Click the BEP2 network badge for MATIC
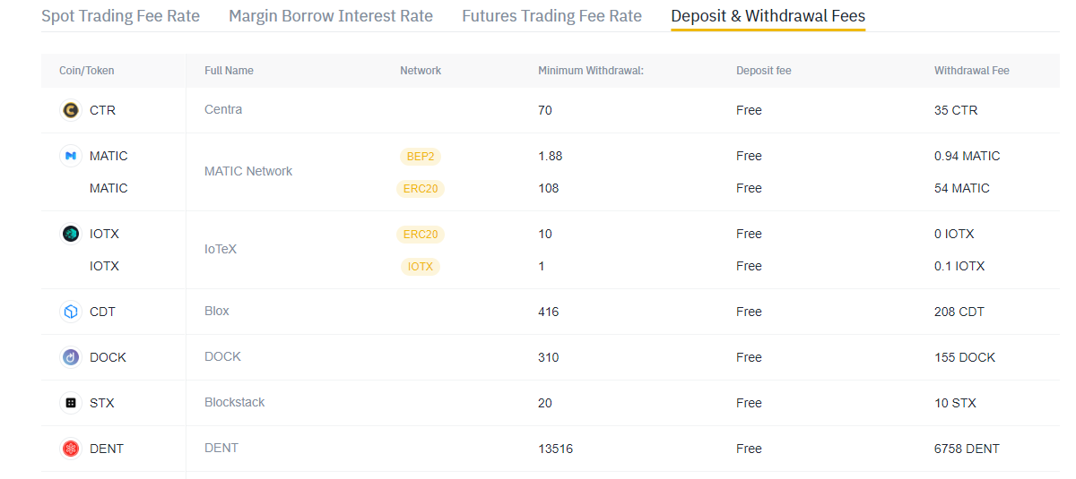1076x479 pixels. click(x=421, y=156)
